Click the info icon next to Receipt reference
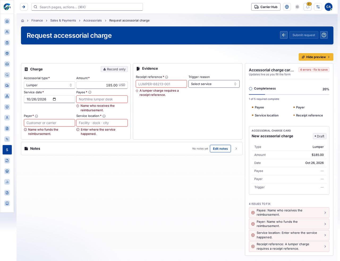 (x=167, y=77)
